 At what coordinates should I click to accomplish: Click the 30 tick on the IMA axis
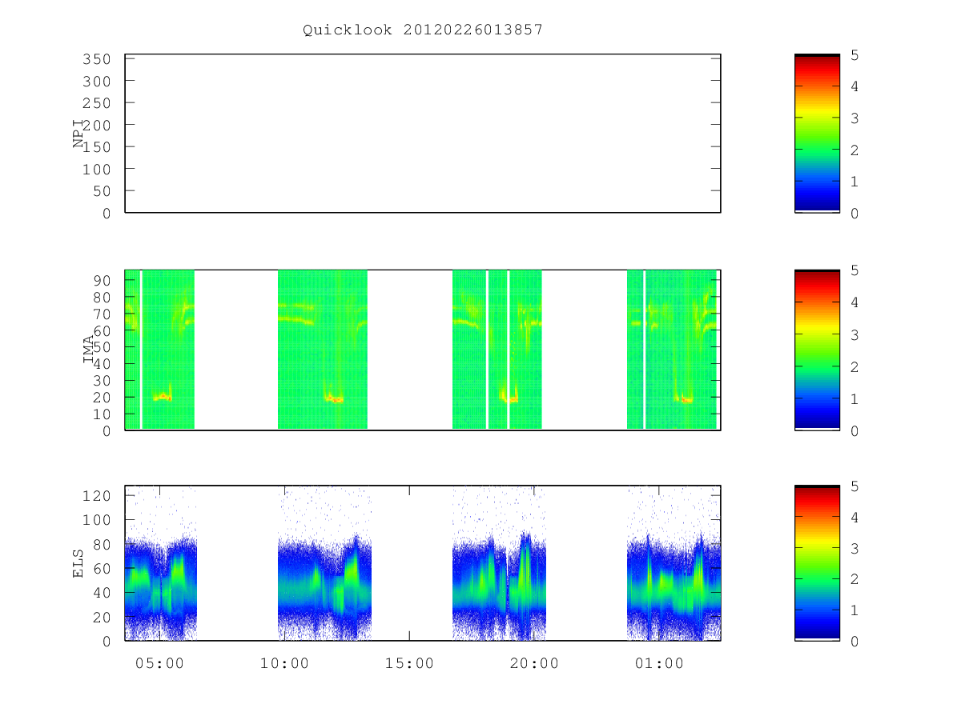pyautogui.click(x=102, y=380)
